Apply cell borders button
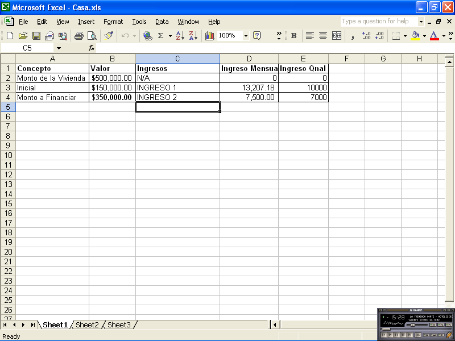The image size is (455, 341). tap(396, 36)
